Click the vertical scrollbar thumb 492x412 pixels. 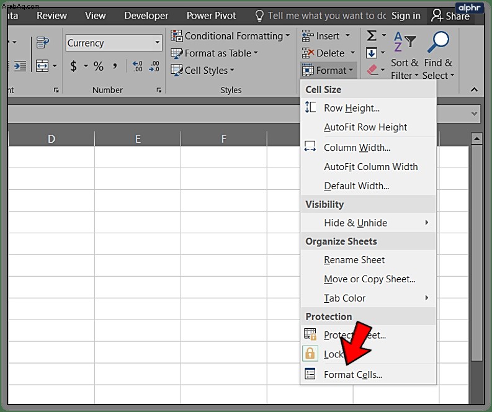pyautogui.click(x=476, y=253)
